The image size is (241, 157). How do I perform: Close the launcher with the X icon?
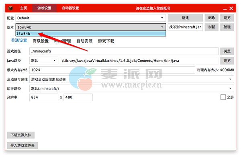[231, 8]
